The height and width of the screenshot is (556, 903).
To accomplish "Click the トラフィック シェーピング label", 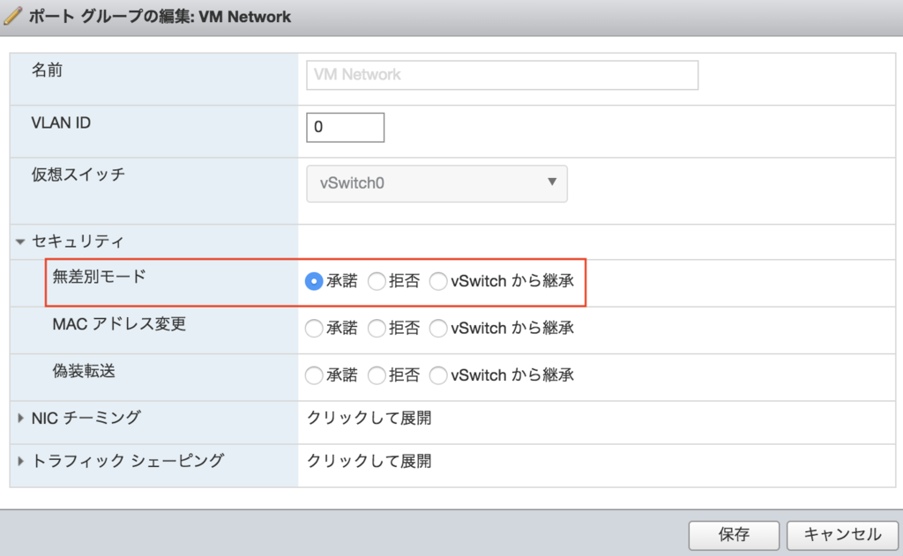I will point(127,461).
